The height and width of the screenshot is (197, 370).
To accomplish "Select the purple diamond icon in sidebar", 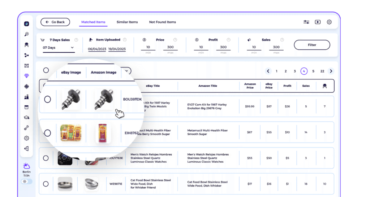I will click(26, 76).
